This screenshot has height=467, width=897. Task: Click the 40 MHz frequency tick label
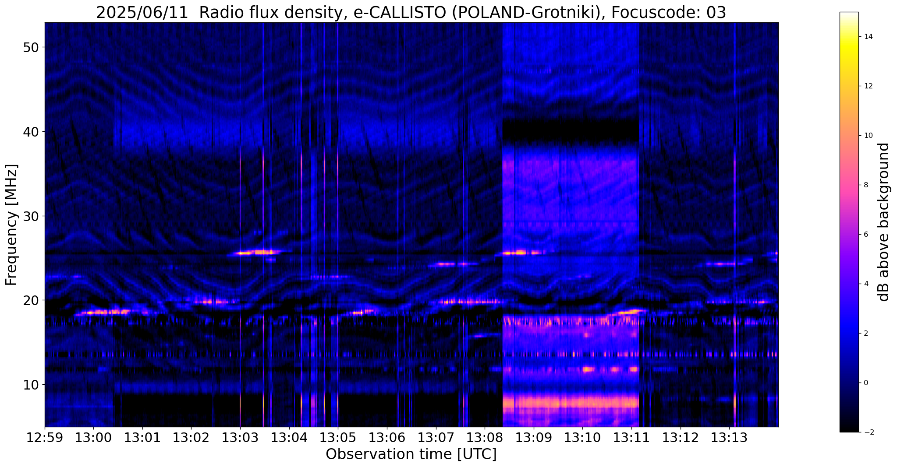point(31,132)
